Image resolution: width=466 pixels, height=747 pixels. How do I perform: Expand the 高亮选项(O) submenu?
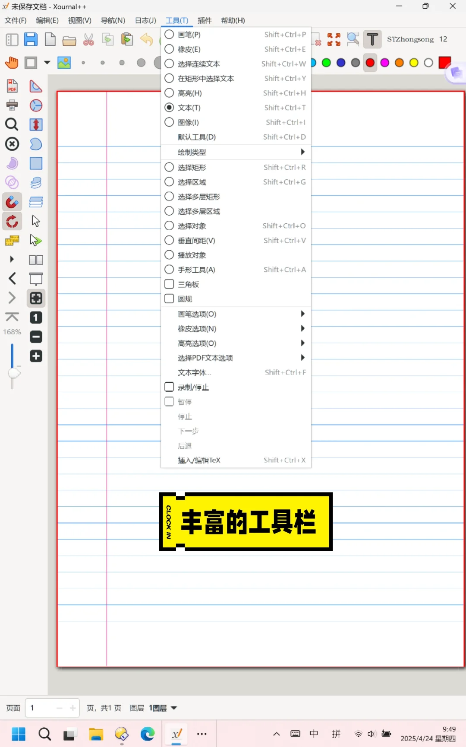[x=236, y=343]
